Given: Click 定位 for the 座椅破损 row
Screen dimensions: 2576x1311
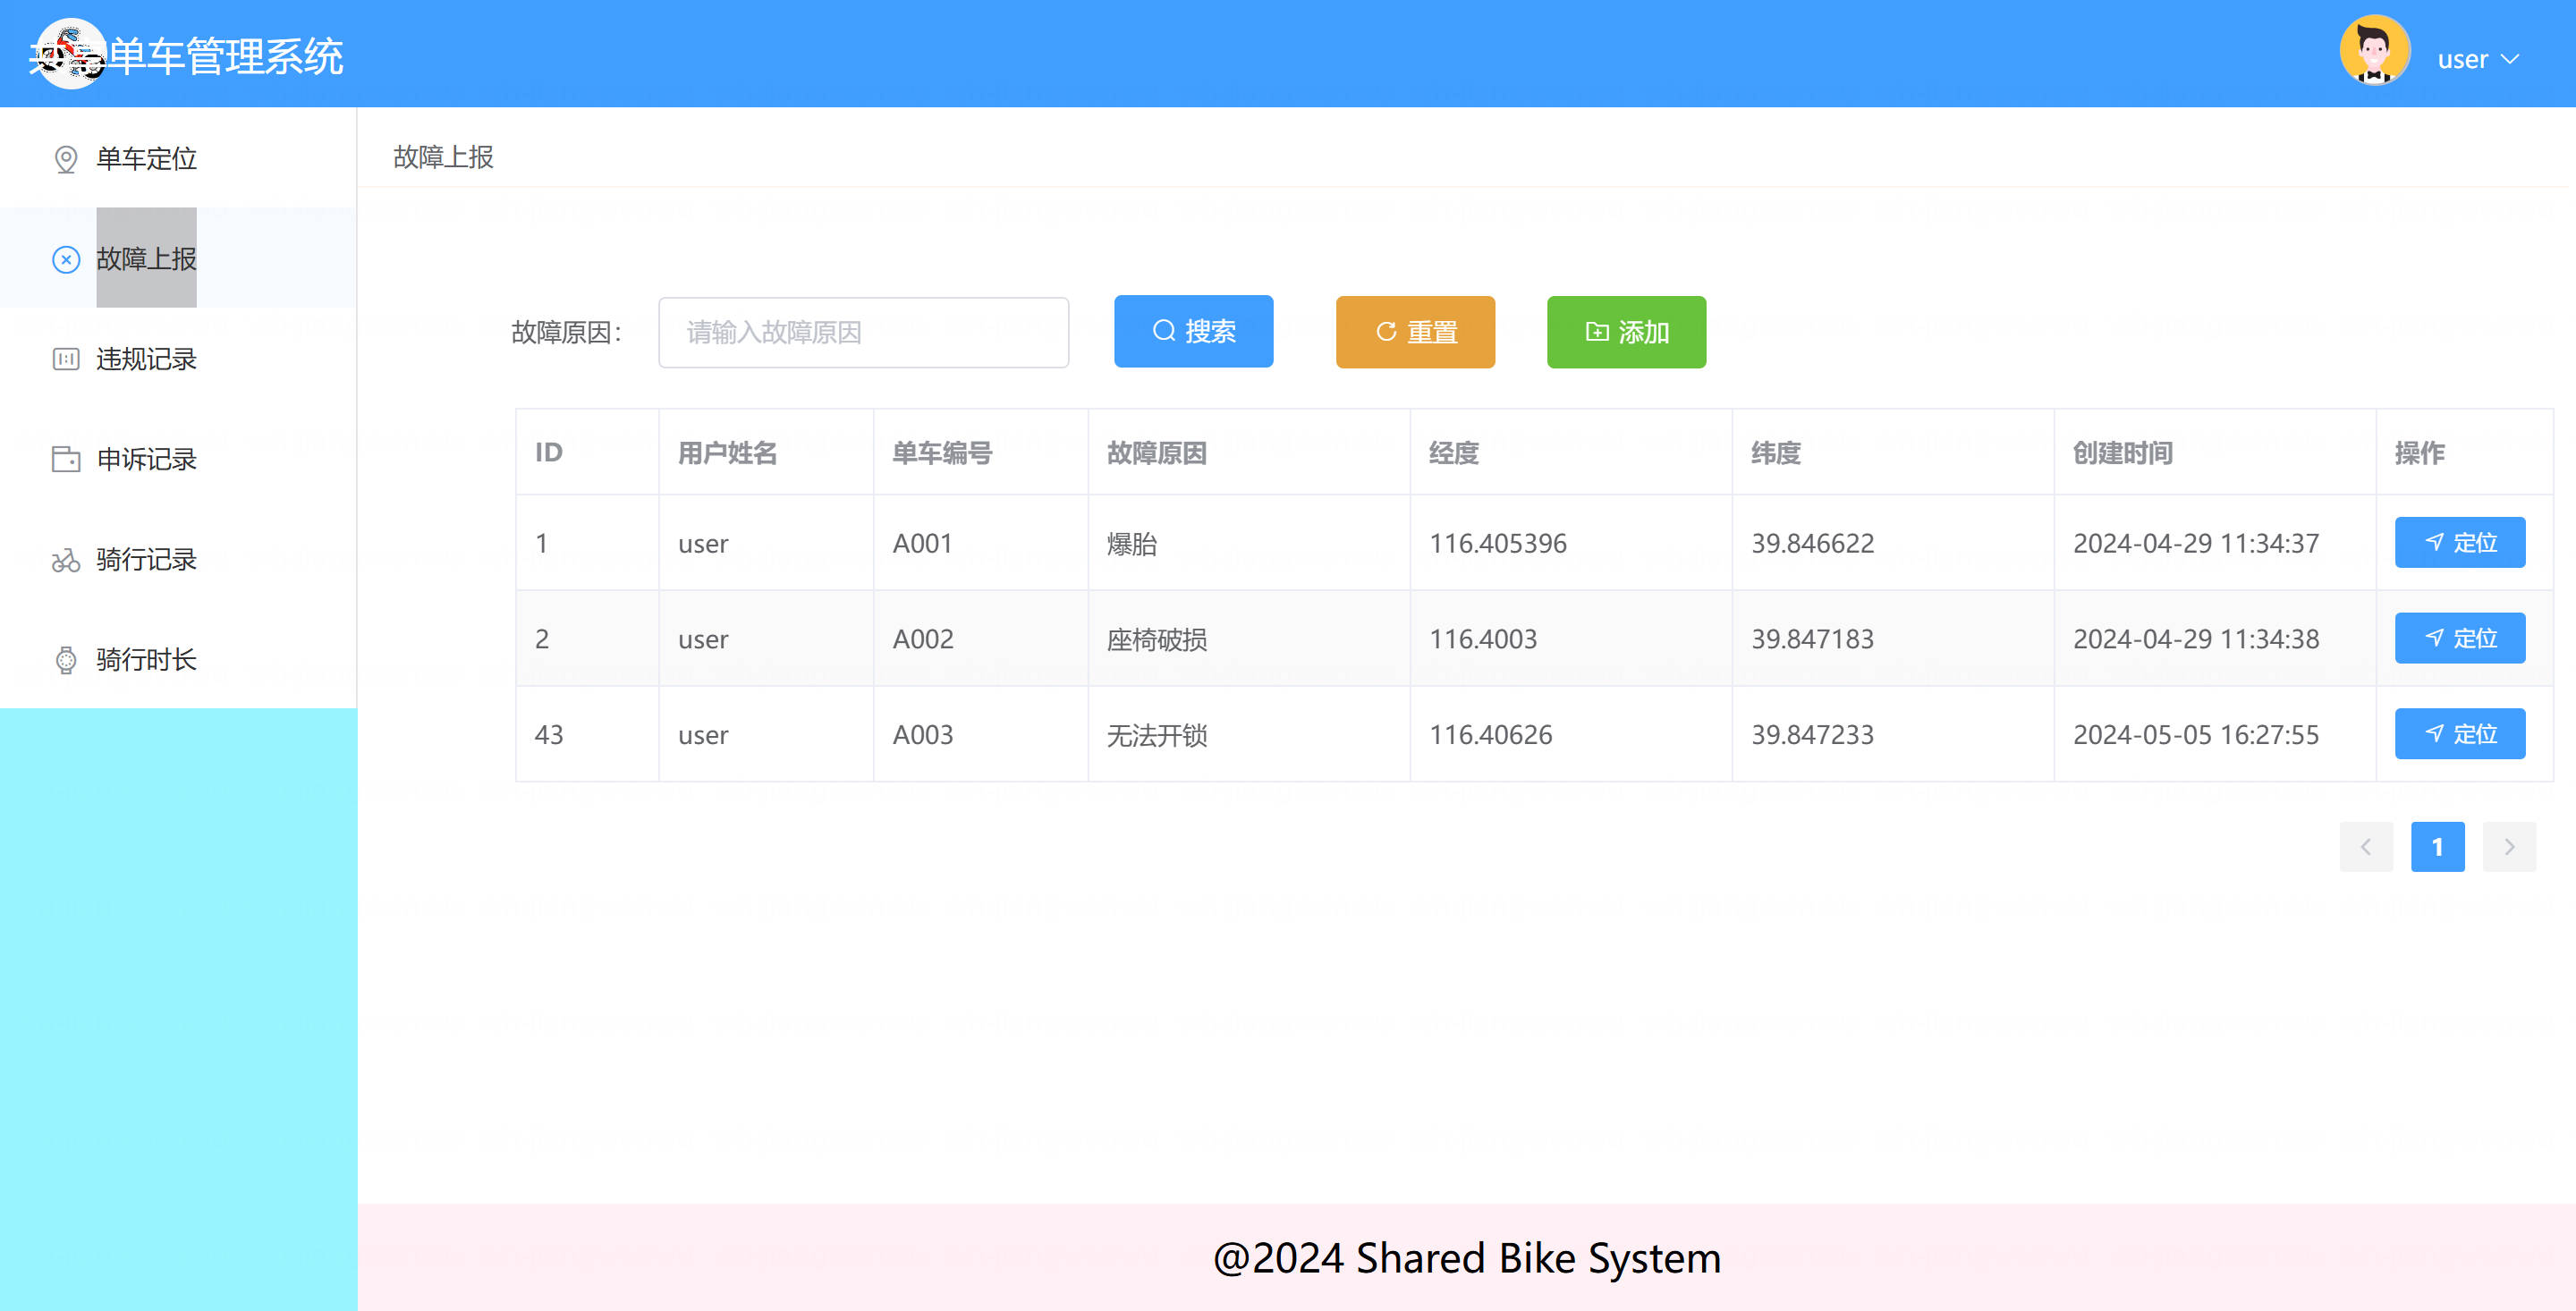Looking at the screenshot, I should pyautogui.click(x=2459, y=638).
